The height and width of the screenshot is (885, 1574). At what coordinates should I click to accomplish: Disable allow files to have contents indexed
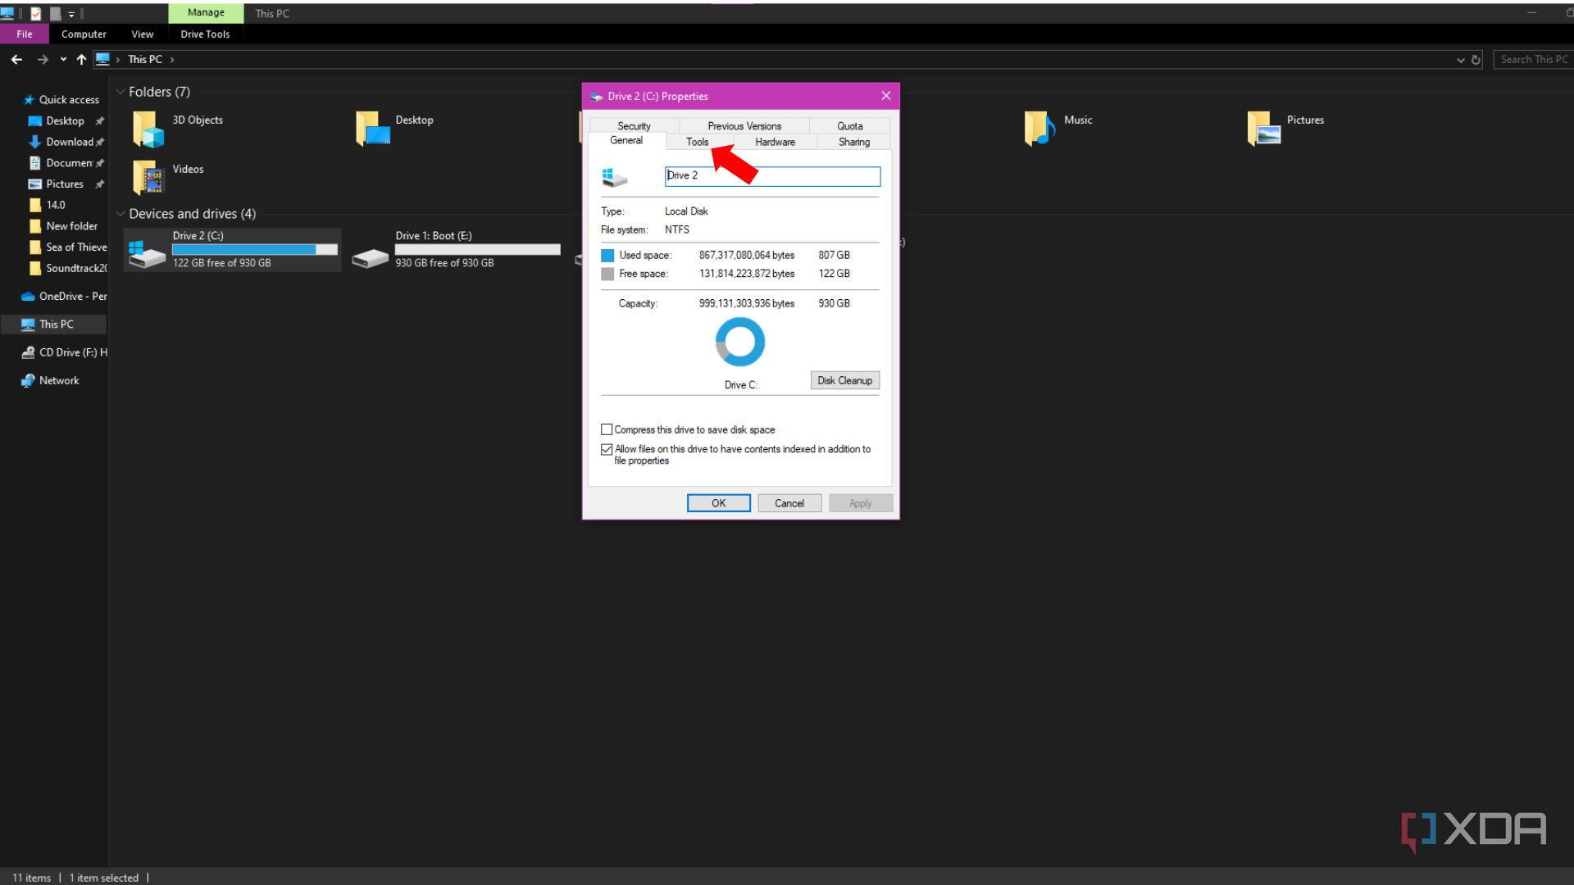click(607, 449)
